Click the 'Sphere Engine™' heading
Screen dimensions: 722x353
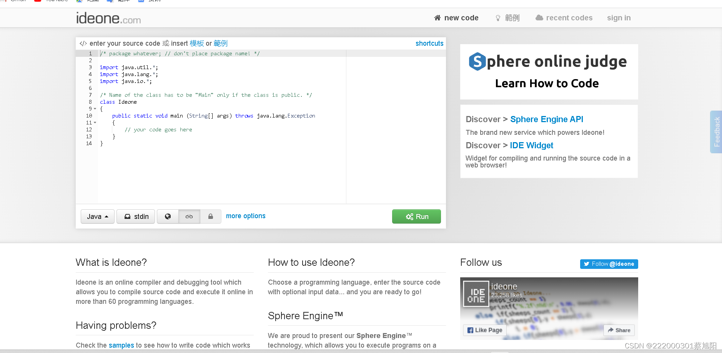(305, 316)
